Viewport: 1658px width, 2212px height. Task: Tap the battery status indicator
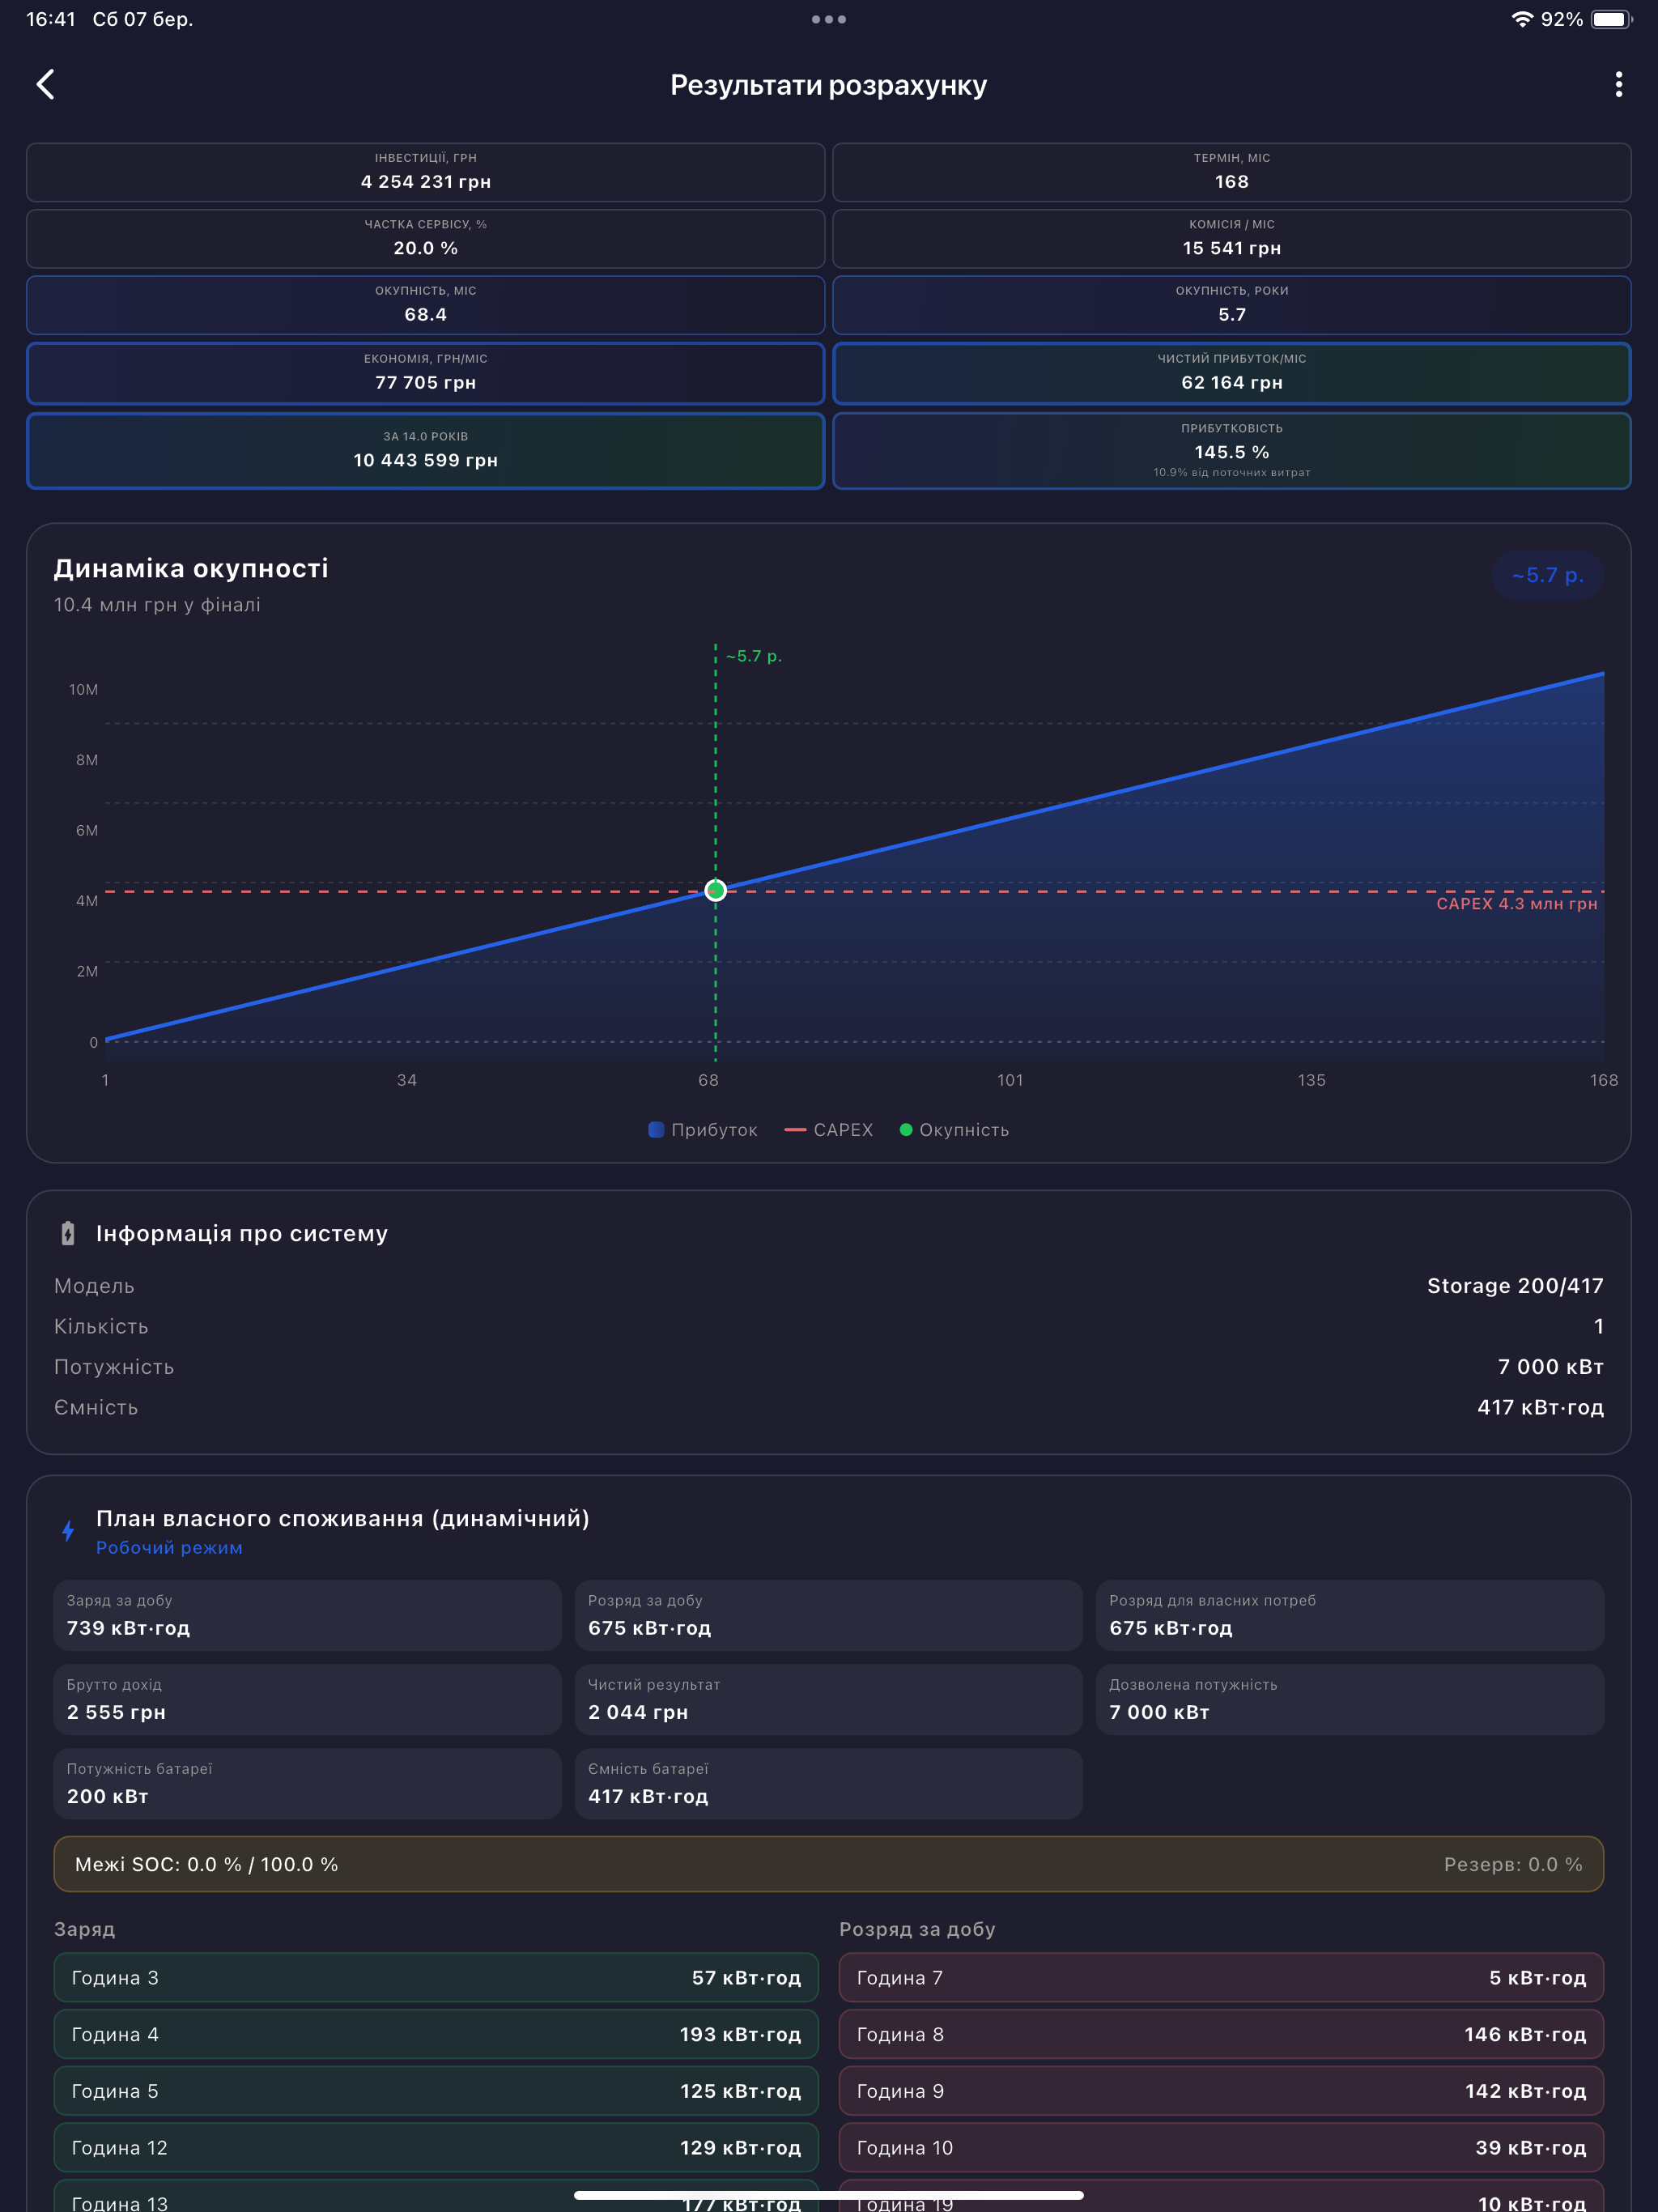[x=1611, y=19]
